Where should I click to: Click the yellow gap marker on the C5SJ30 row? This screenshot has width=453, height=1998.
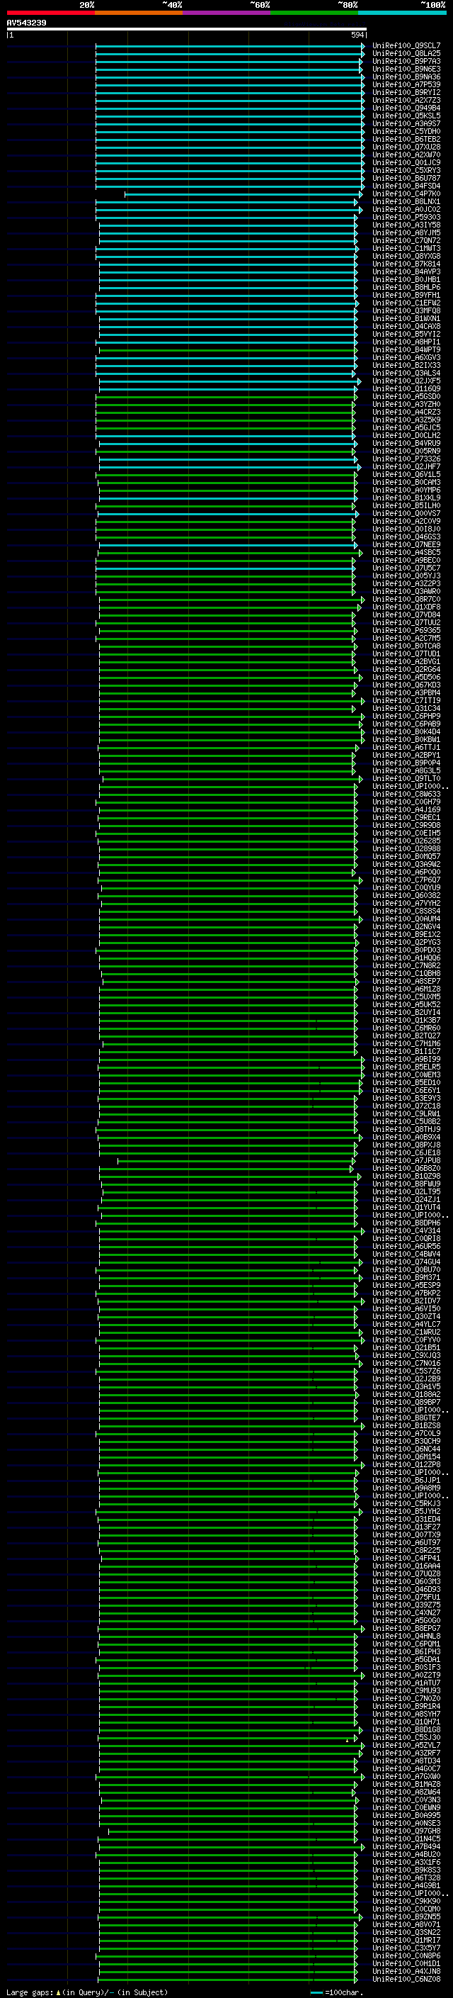[x=347, y=1741]
